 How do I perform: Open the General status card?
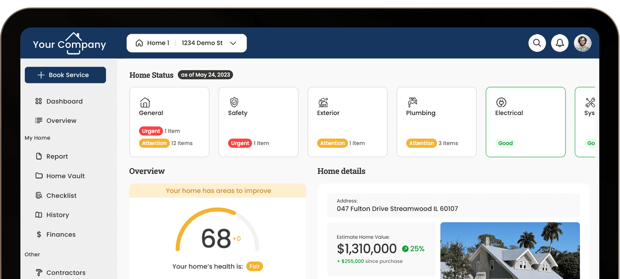(x=169, y=122)
